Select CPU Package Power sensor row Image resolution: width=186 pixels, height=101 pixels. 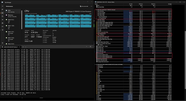134,34
